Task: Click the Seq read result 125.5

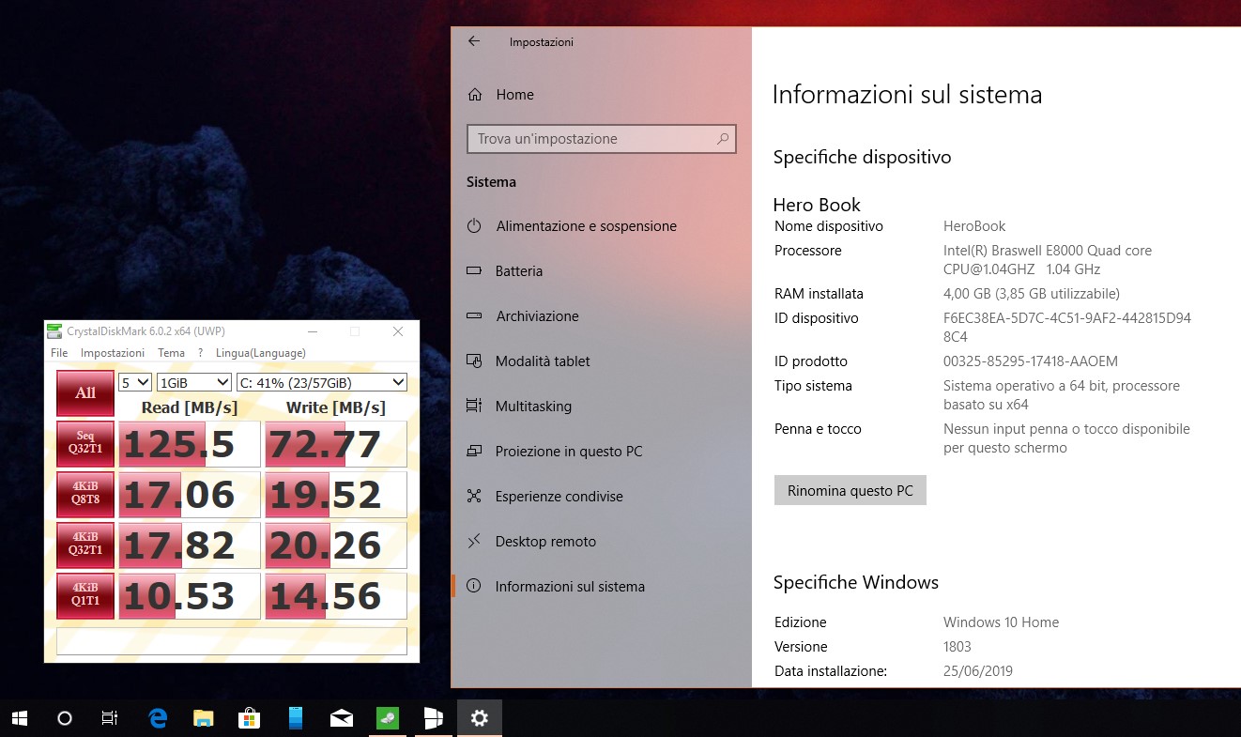Action: coord(189,444)
